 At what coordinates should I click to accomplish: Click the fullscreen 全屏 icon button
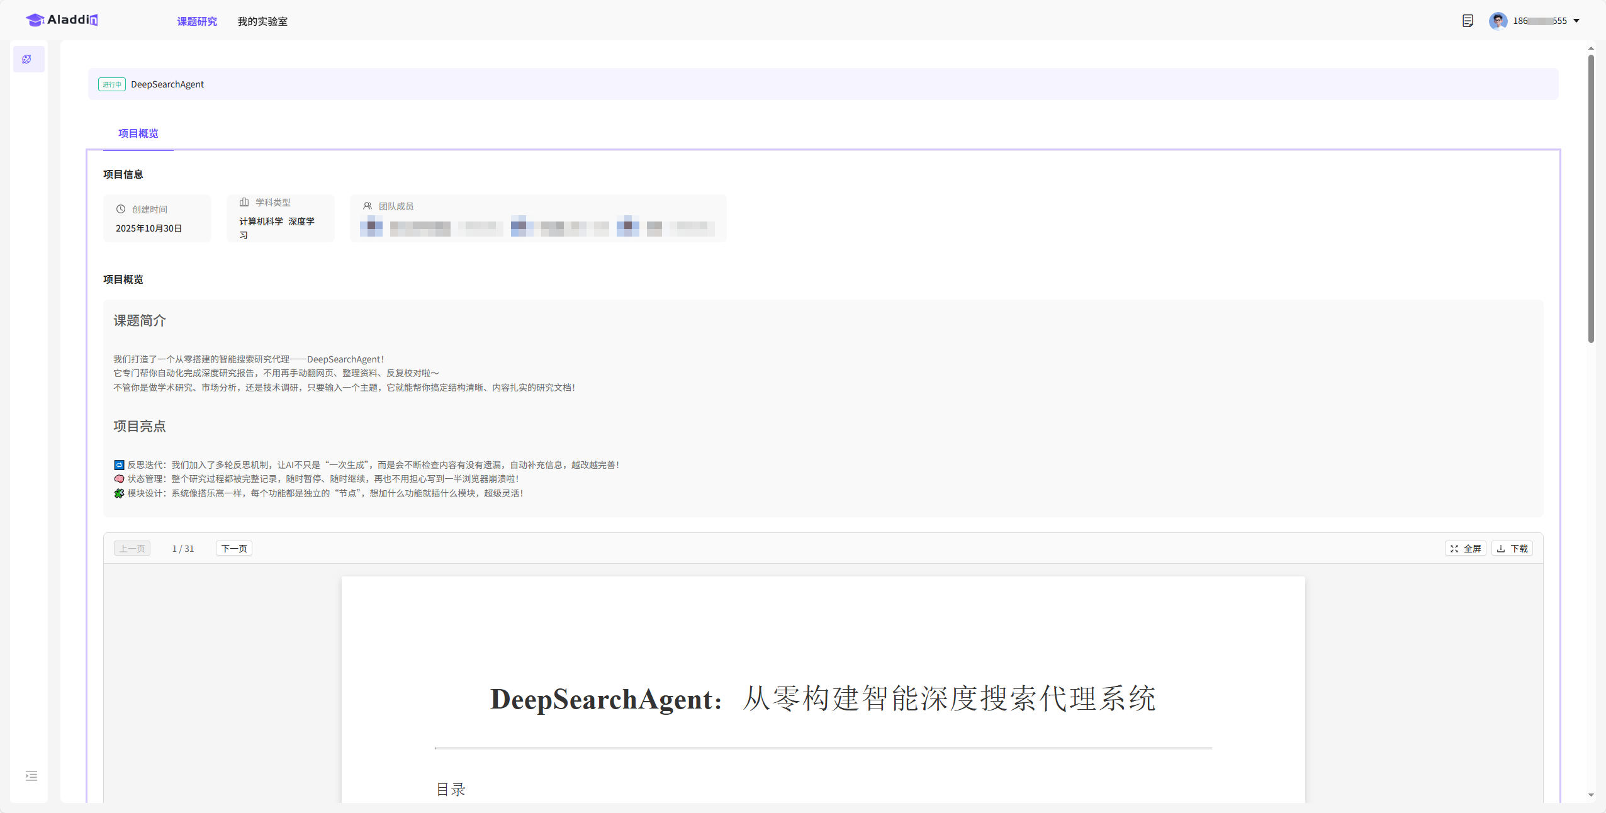pos(1465,549)
